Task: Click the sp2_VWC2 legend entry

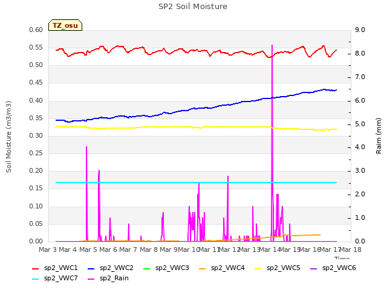Action: coord(111,268)
